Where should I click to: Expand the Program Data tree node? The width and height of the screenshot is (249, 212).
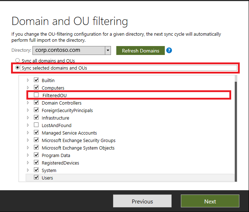(x=28, y=155)
